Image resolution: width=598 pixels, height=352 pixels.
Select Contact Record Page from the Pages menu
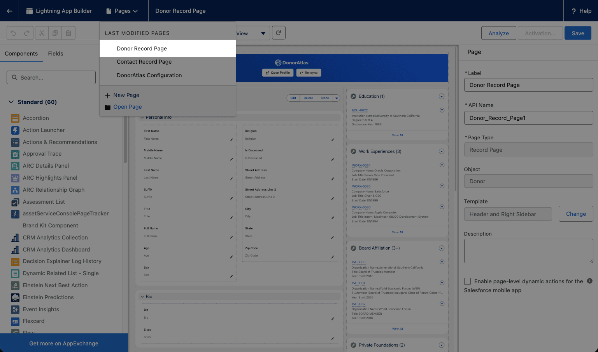[144, 62]
